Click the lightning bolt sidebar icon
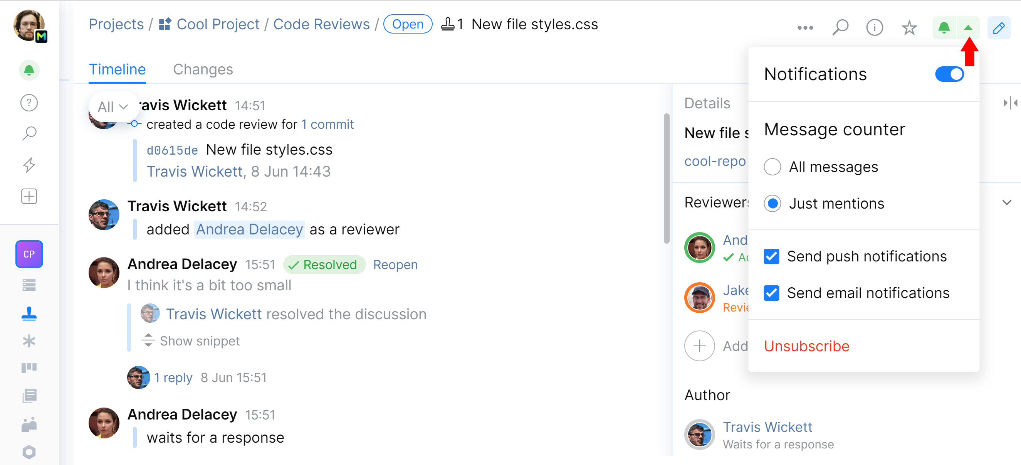This screenshot has width=1021, height=465. point(29,165)
